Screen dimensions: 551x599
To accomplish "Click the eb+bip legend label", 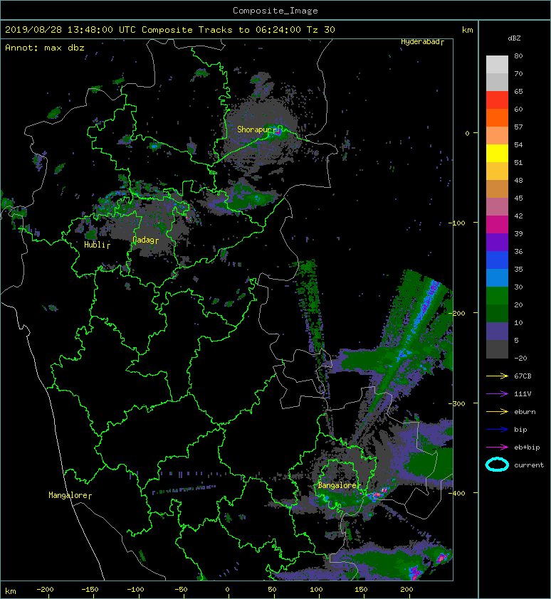I will (527, 447).
